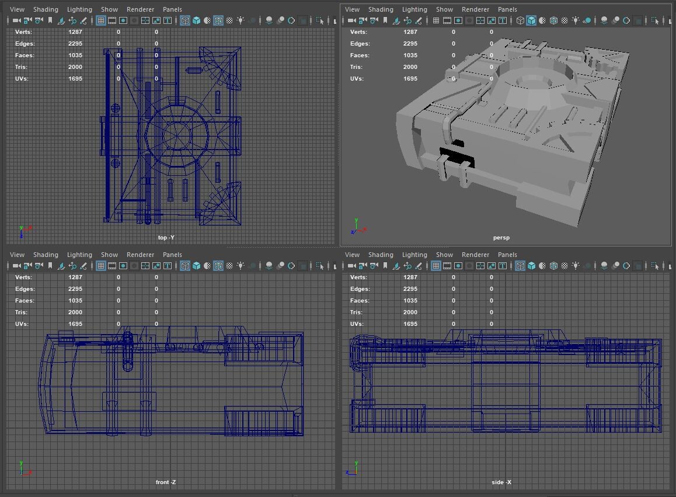This screenshot has width=676, height=497.
Task: Show the film gate in perspective view
Action: pos(447,20)
